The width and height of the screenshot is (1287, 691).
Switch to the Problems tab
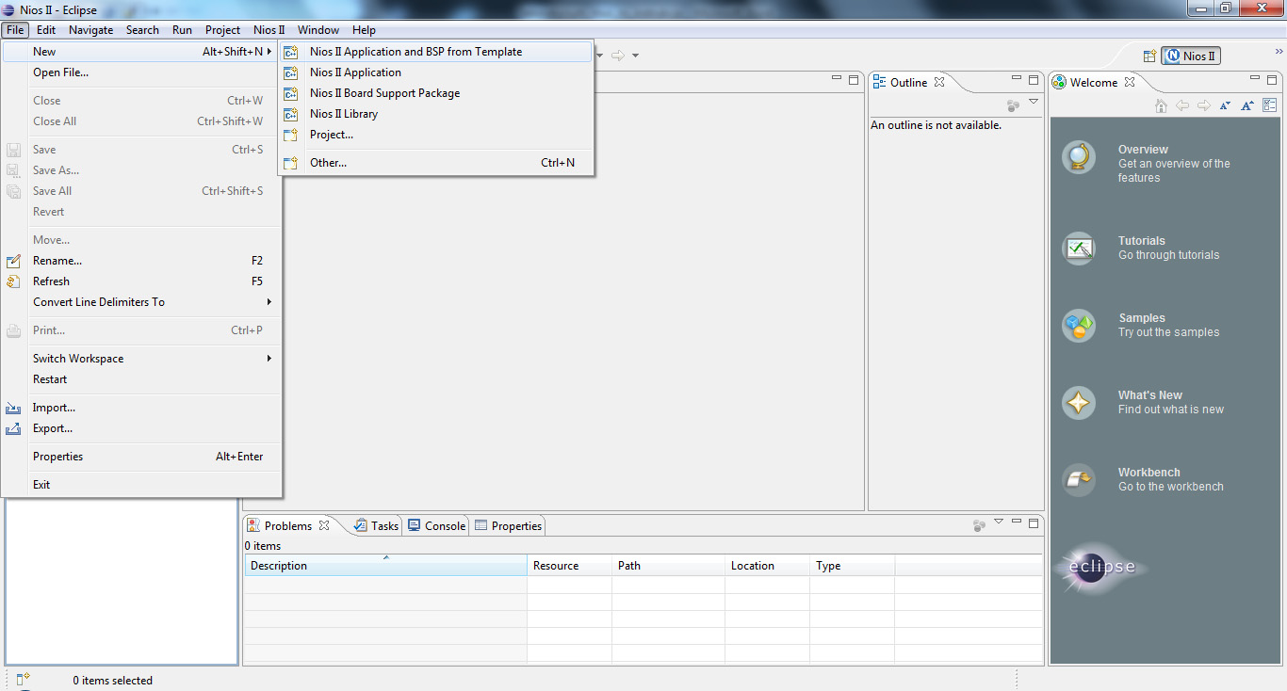287,525
